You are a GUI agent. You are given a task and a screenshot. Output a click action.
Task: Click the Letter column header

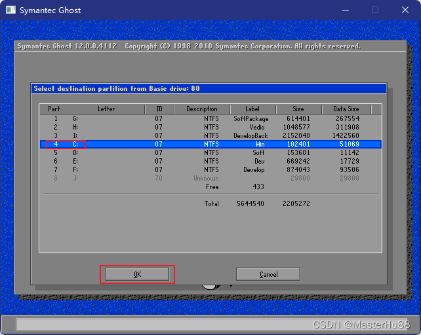(x=107, y=109)
